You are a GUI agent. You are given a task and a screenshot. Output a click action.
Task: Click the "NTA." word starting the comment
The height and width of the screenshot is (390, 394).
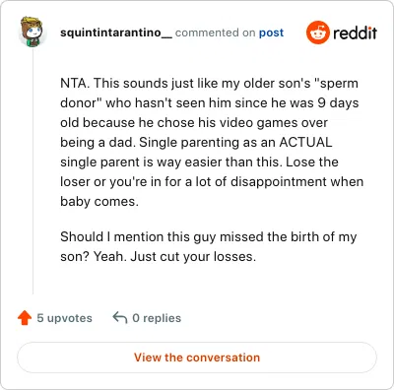click(x=75, y=83)
